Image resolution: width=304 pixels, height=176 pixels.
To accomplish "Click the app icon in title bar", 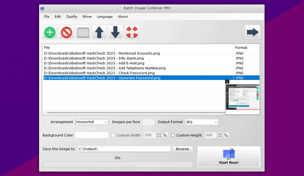I will [42, 8].
